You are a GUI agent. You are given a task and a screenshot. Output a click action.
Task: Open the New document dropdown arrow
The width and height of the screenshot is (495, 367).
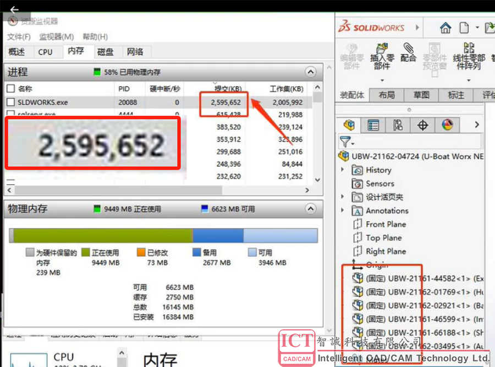477,27
